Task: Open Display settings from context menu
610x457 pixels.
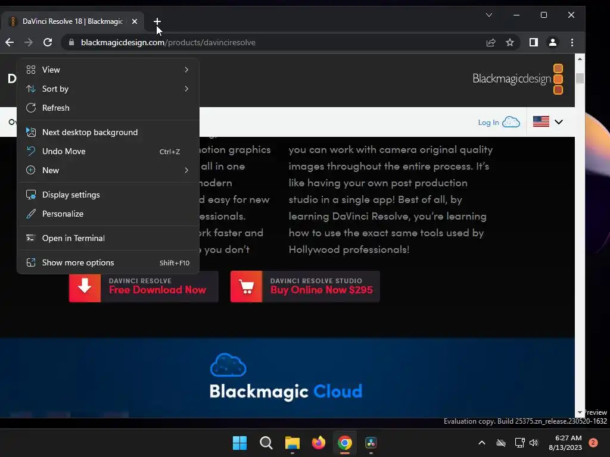Action: 108,195
